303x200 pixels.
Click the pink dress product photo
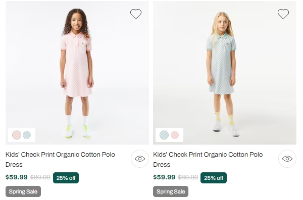77,73
